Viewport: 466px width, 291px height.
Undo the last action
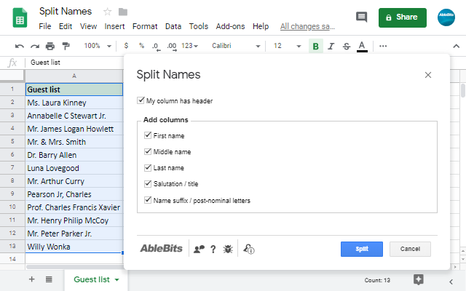[x=20, y=46]
